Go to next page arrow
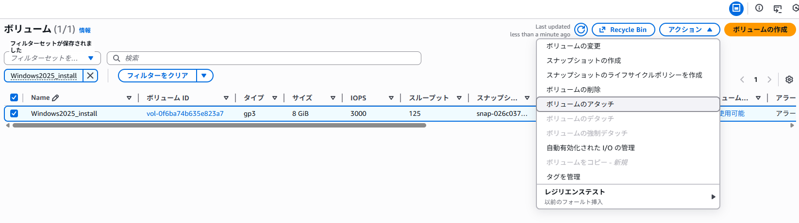Screen dimensions: 799x223 (x=769, y=80)
